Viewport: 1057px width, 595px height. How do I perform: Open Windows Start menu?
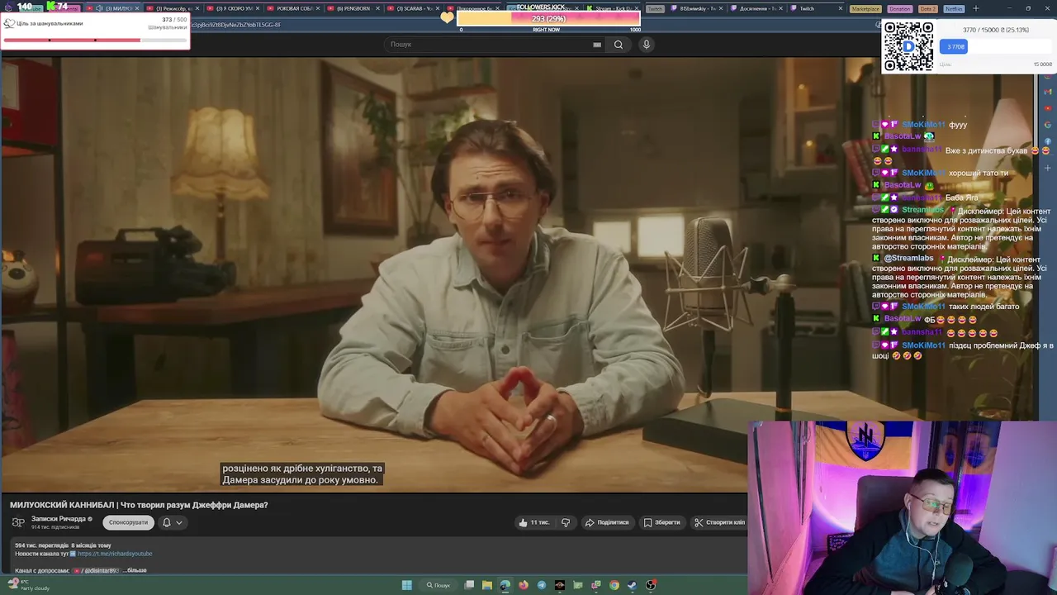point(407,585)
